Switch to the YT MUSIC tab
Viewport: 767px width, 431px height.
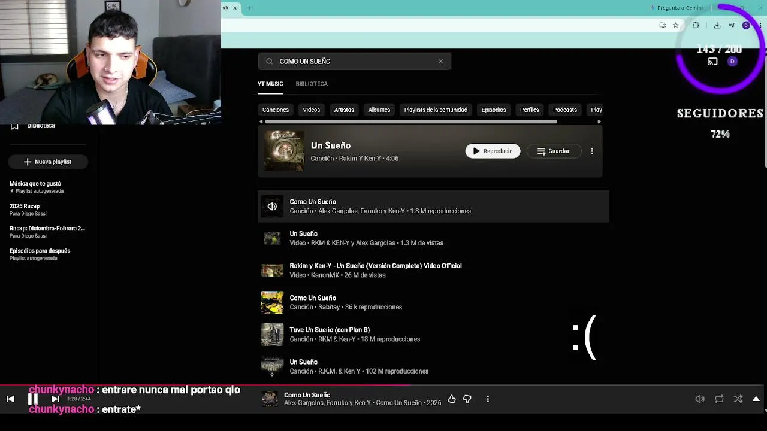pyautogui.click(x=270, y=84)
